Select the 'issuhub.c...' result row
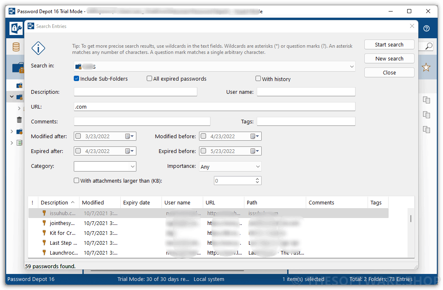 (x=209, y=213)
